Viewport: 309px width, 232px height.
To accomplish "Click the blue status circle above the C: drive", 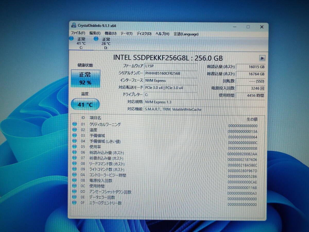I will [71, 39].
